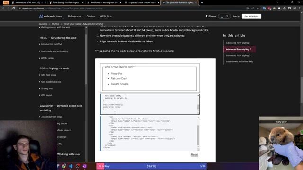Jump to 'Advanced form styling 1' section
Screen dimensions: 303x170
click(x=238, y=43)
